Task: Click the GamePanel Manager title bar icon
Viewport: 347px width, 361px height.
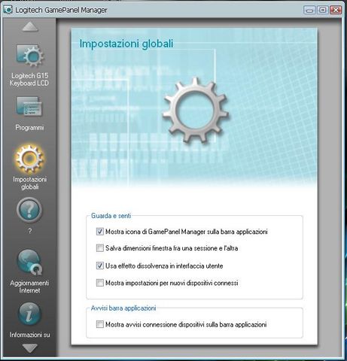Action: 8,10
